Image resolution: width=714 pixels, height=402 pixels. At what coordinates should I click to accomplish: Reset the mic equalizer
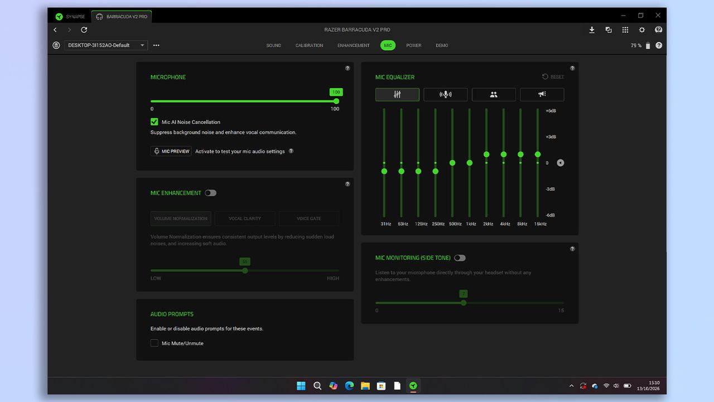click(x=553, y=77)
